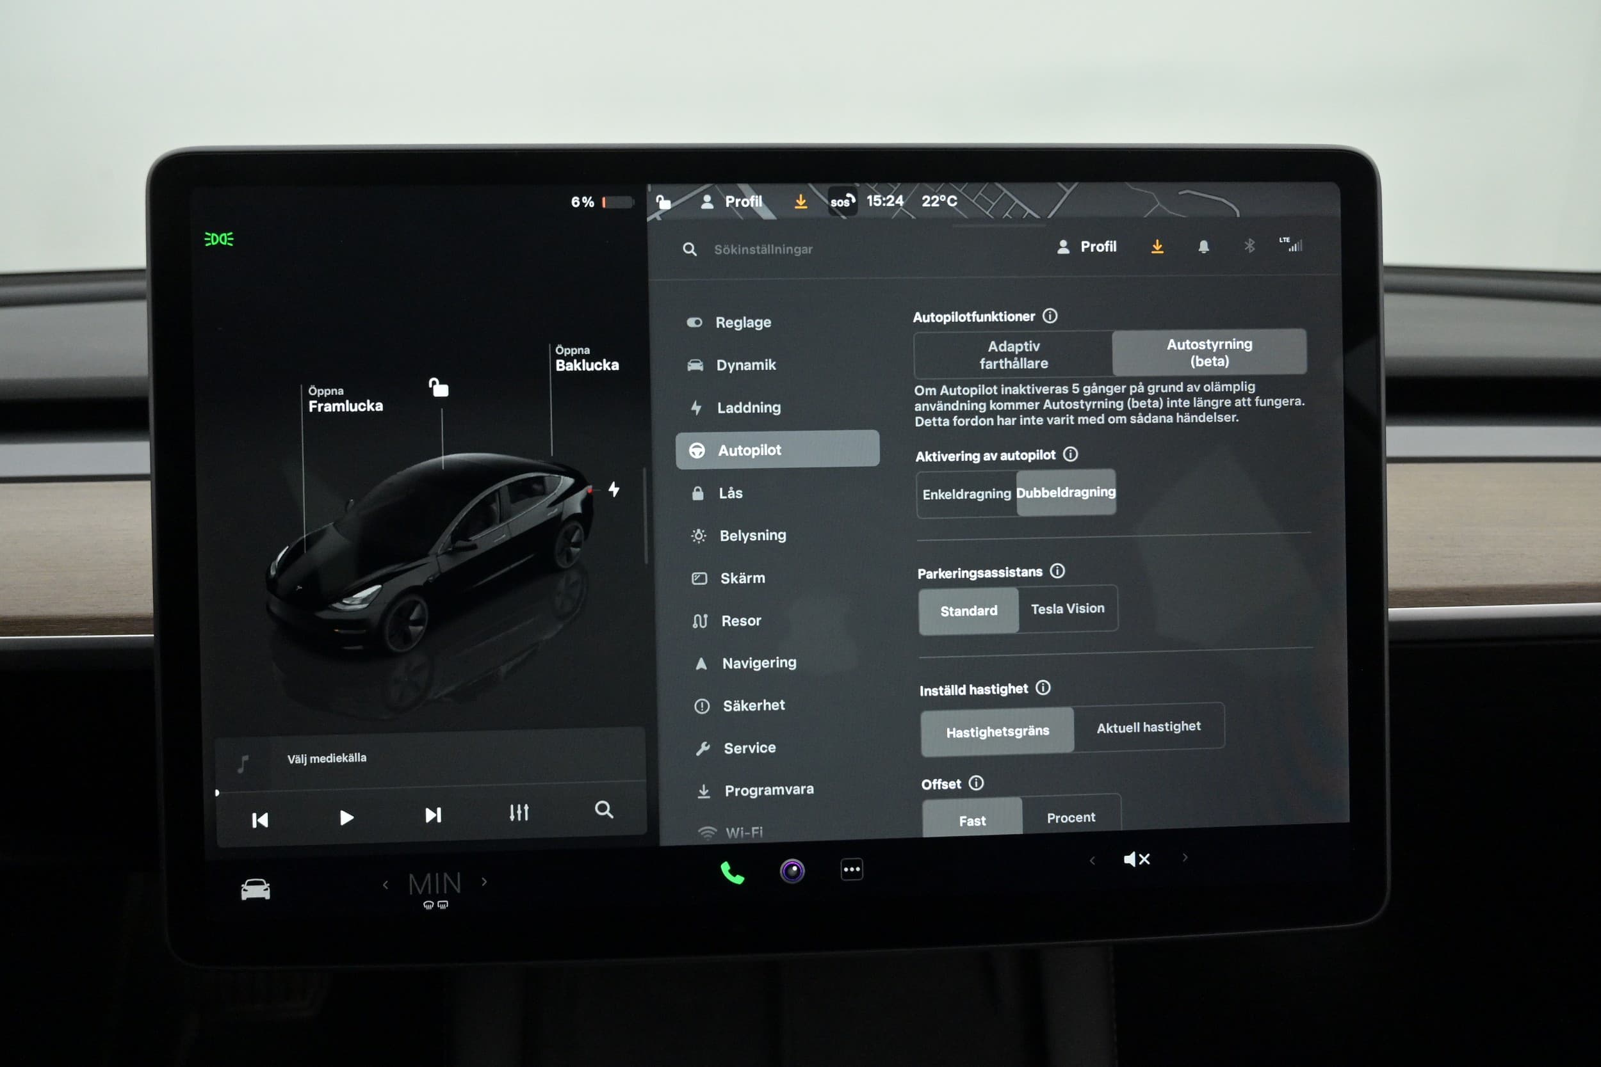Click the Laddning lightning bolt icon

pyautogui.click(x=695, y=406)
